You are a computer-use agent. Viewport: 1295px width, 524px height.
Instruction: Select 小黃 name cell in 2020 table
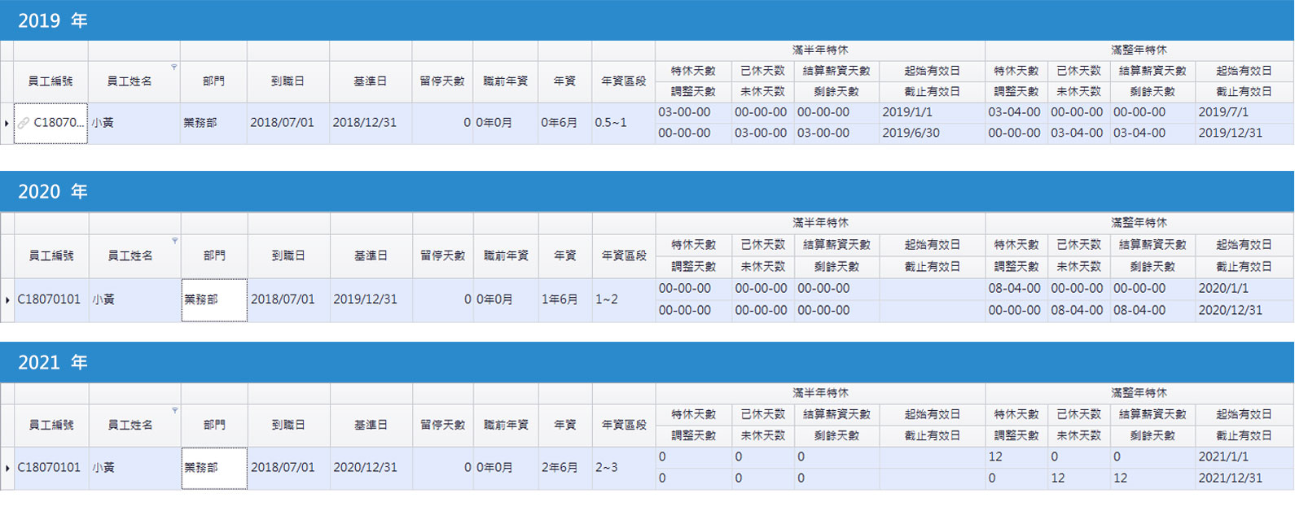[x=134, y=300]
